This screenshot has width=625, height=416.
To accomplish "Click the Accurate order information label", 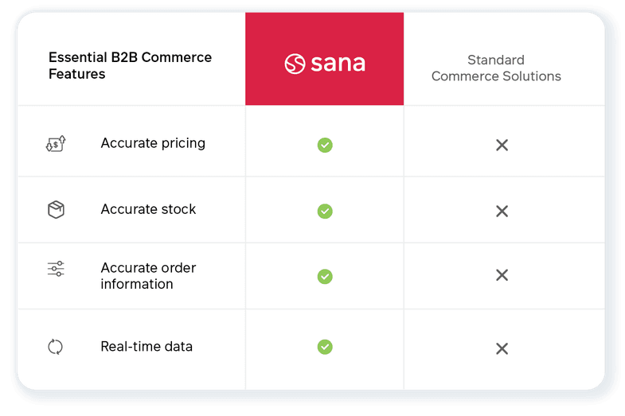I will coord(148,276).
